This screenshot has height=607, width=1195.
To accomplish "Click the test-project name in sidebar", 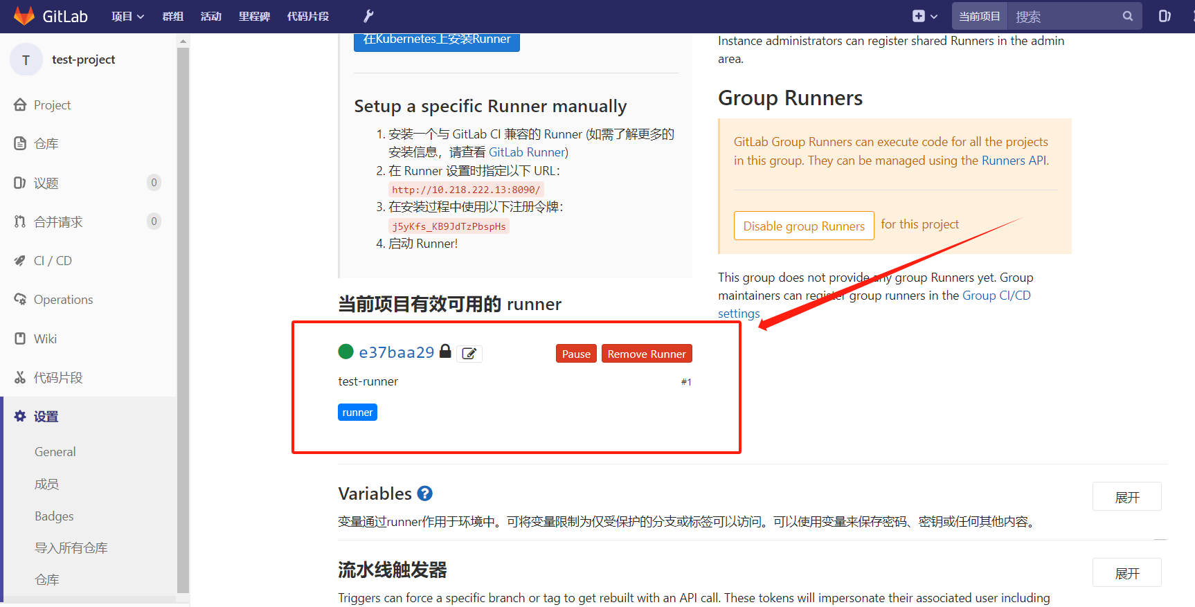I will (x=84, y=60).
